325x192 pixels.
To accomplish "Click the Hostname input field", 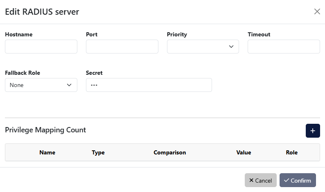I will pyautogui.click(x=41, y=47).
